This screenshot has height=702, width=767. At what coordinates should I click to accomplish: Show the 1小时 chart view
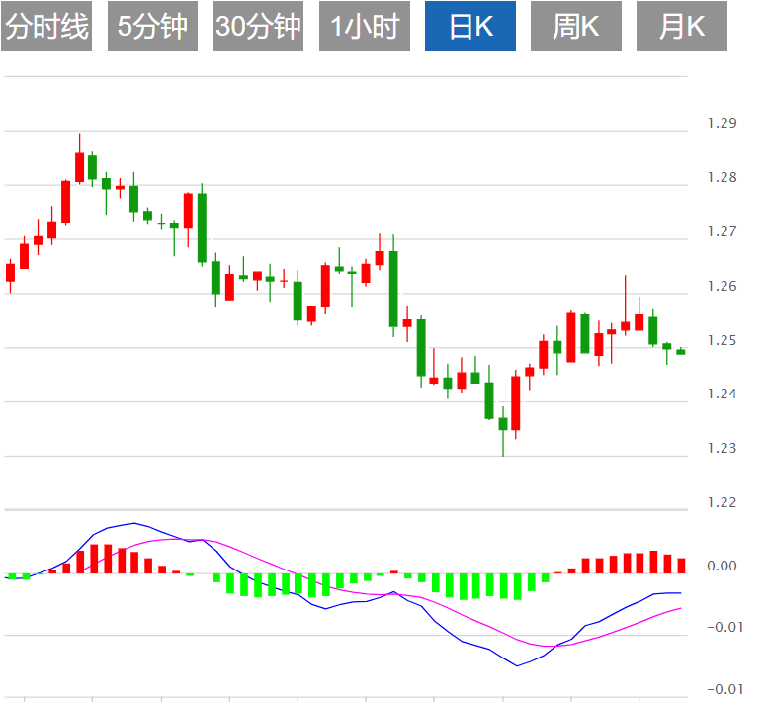tap(365, 27)
